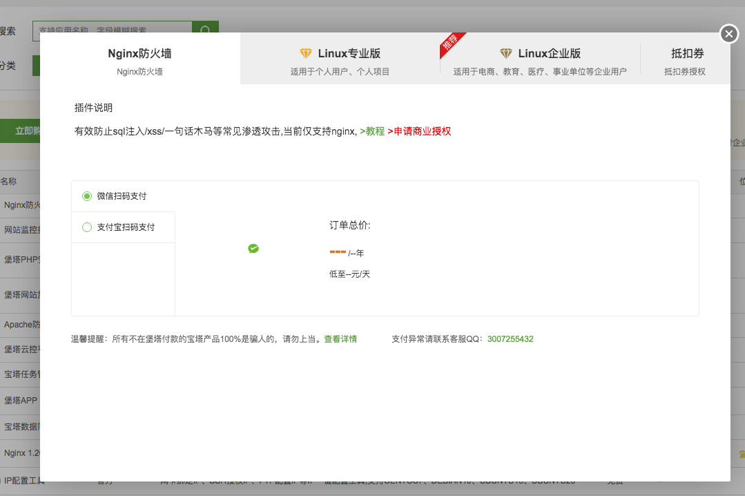The height and width of the screenshot is (496, 745).
Task: Click the green WeChat pay icon
Action: (253, 248)
